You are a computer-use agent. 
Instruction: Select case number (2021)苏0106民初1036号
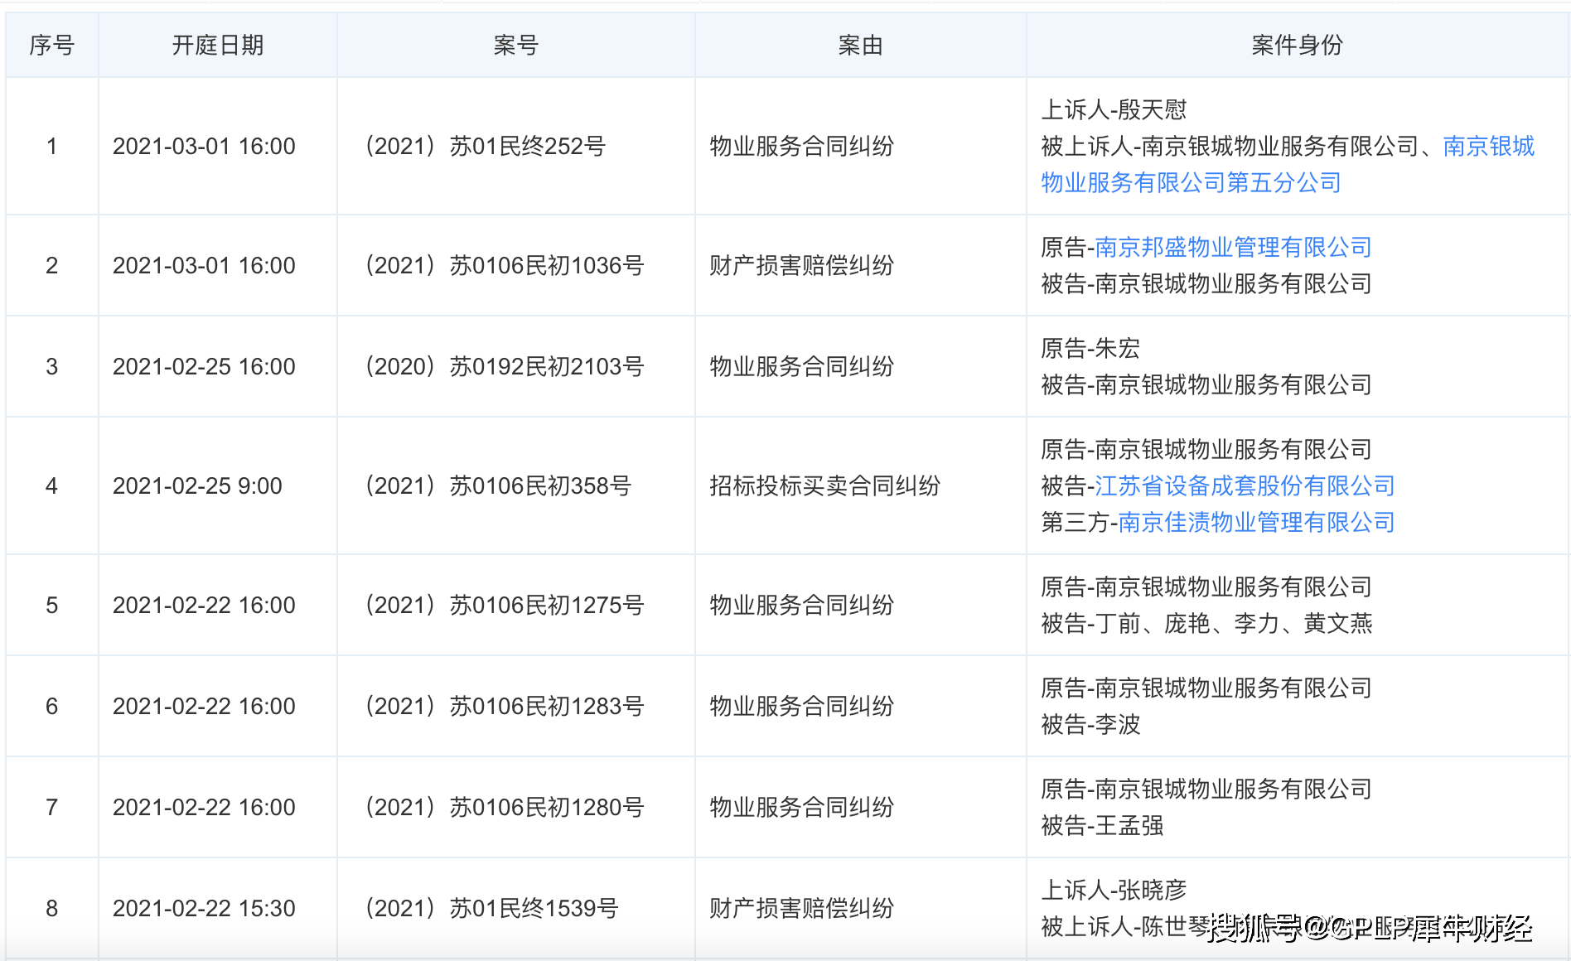click(505, 265)
